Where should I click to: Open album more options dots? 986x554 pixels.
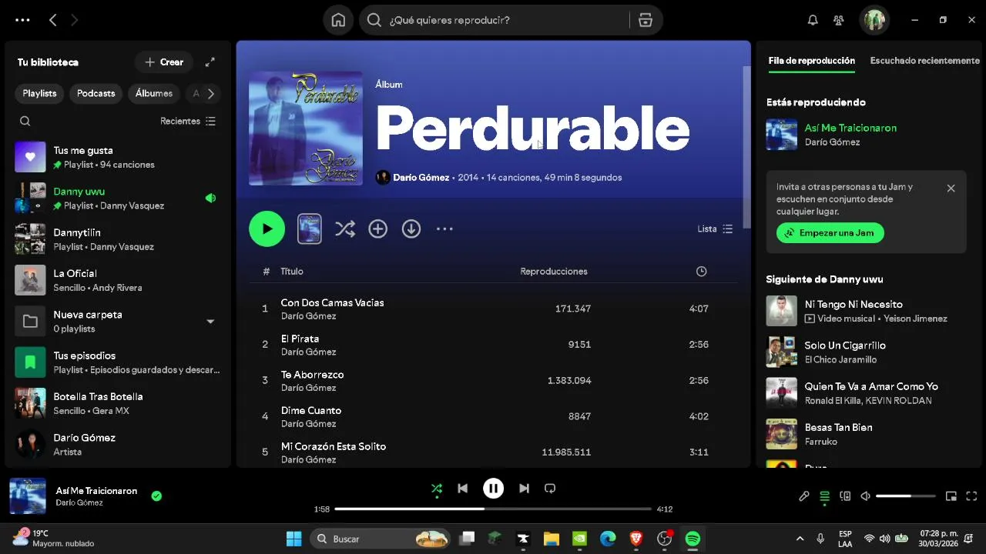click(x=444, y=229)
